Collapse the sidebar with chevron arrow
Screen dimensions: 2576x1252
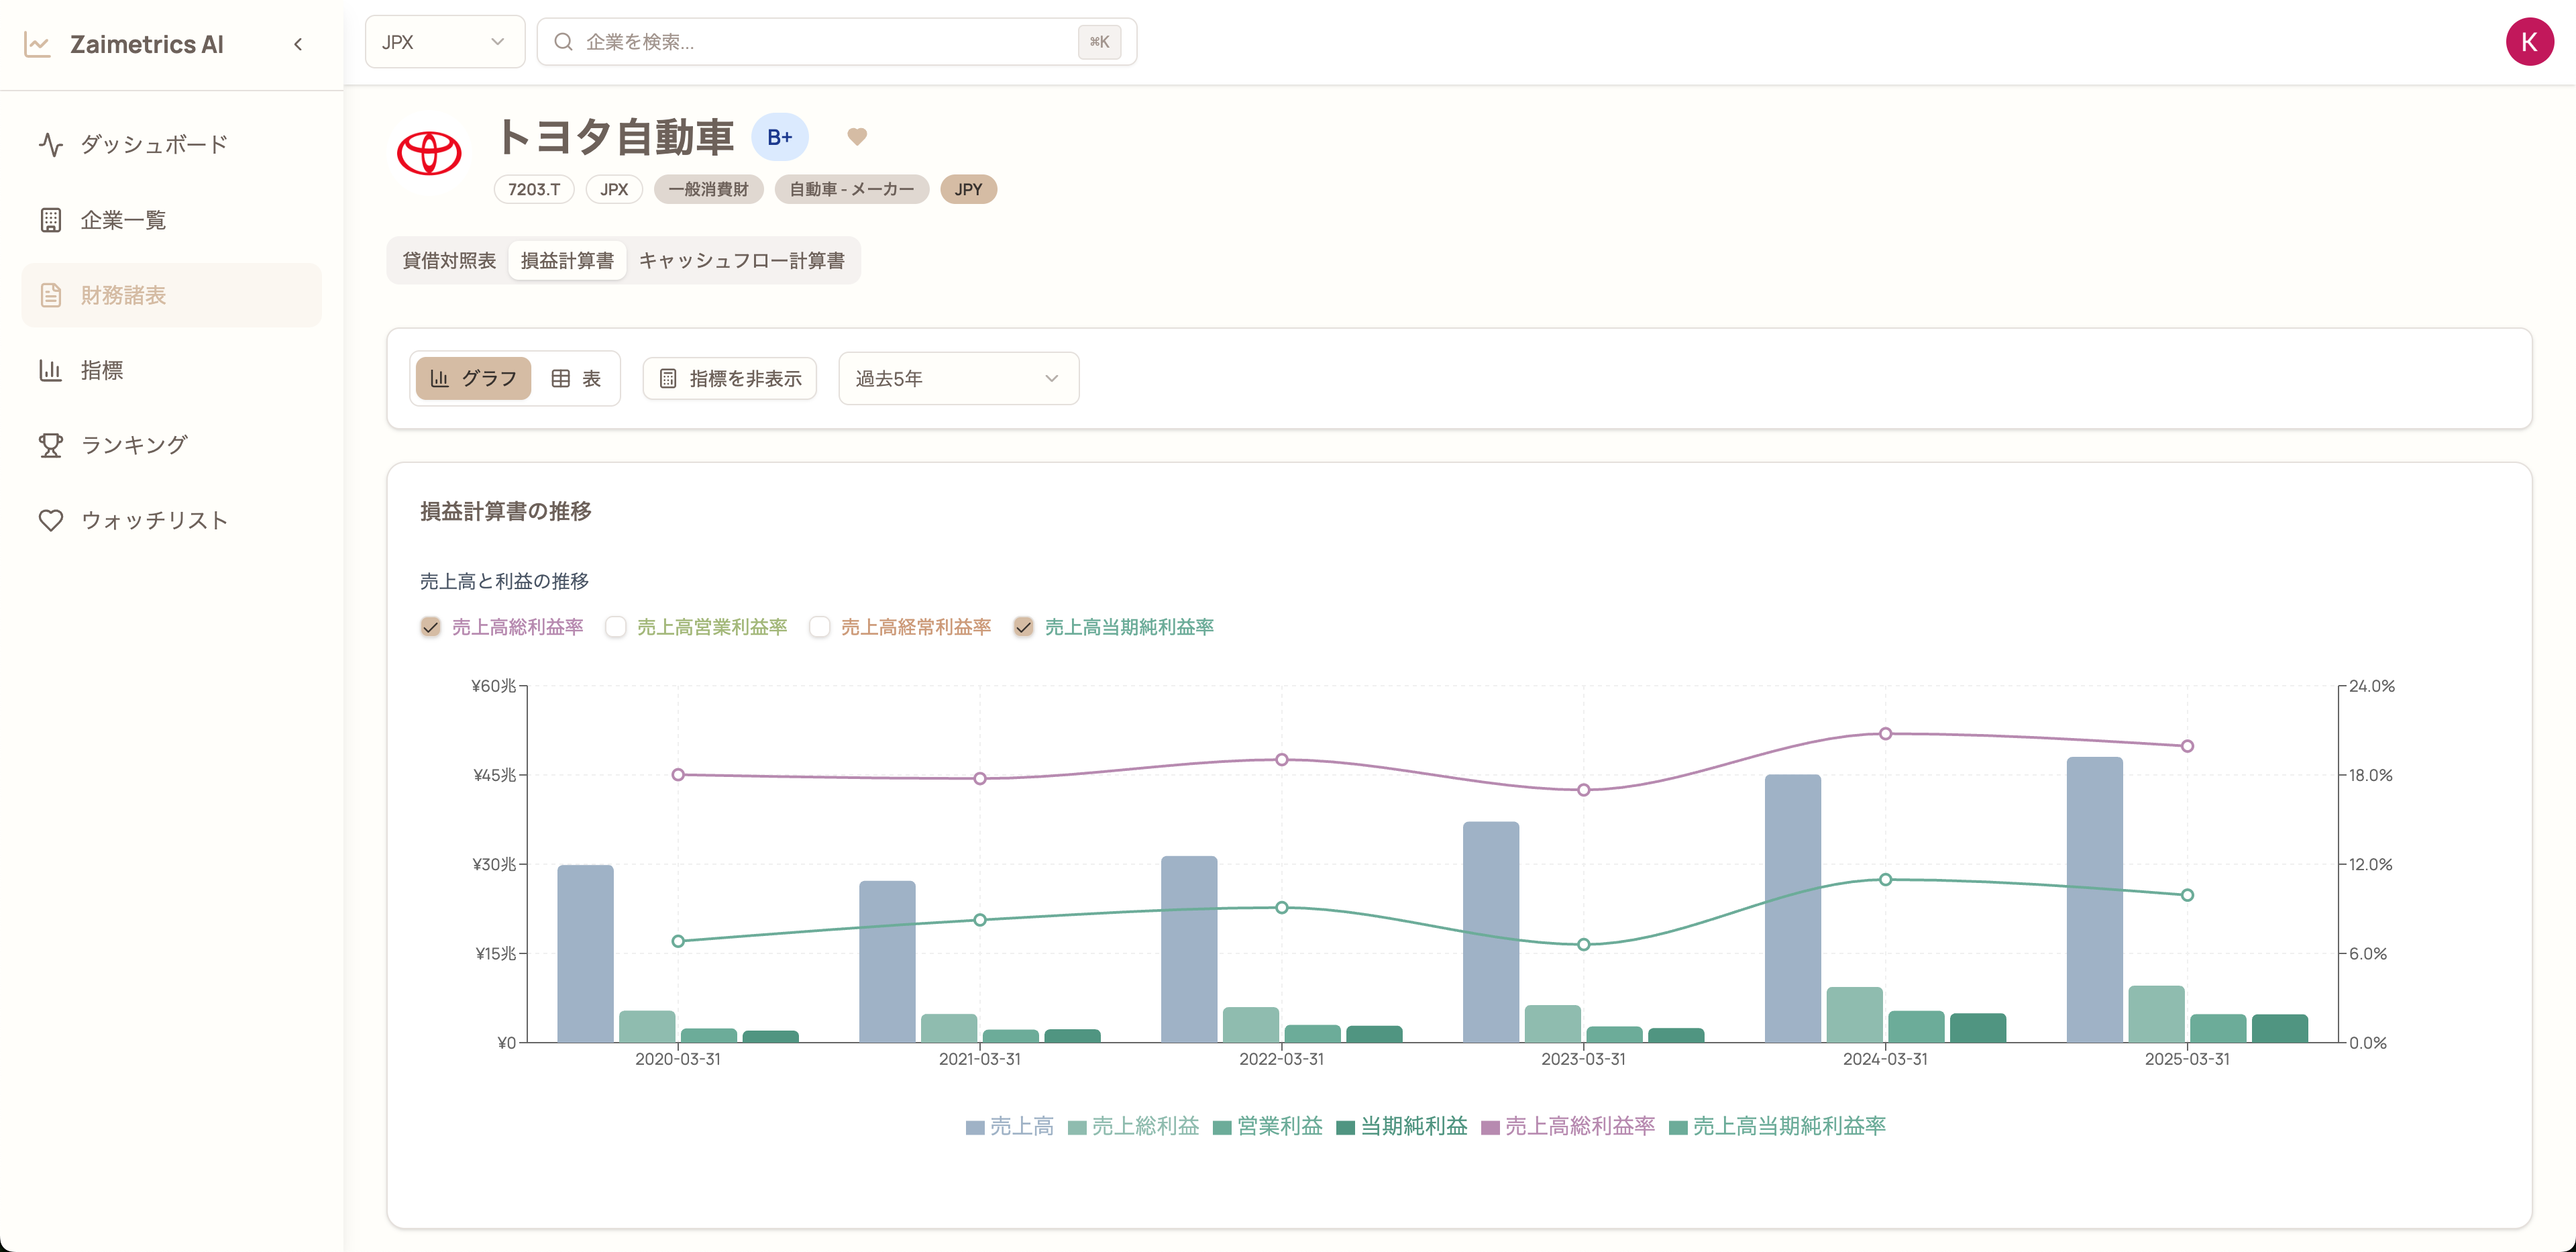[298, 44]
